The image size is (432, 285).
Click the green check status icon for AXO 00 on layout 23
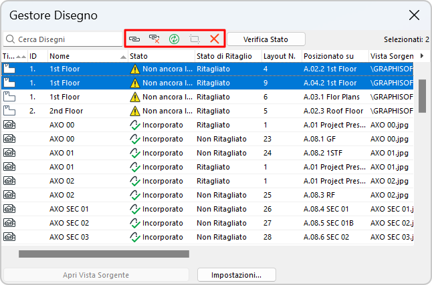tap(135, 139)
